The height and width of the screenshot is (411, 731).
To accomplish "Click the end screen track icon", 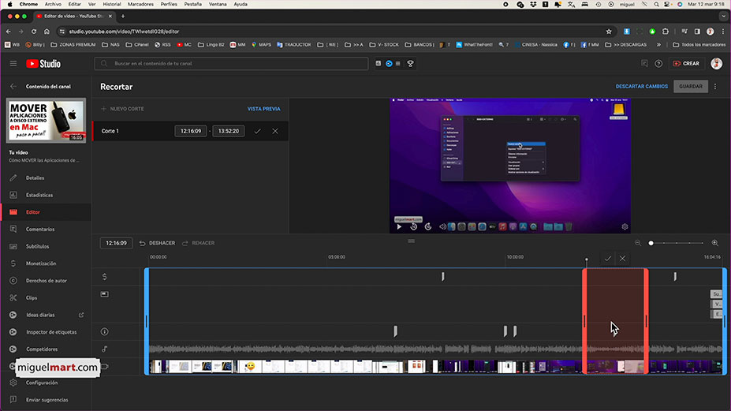I will pyautogui.click(x=104, y=294).
